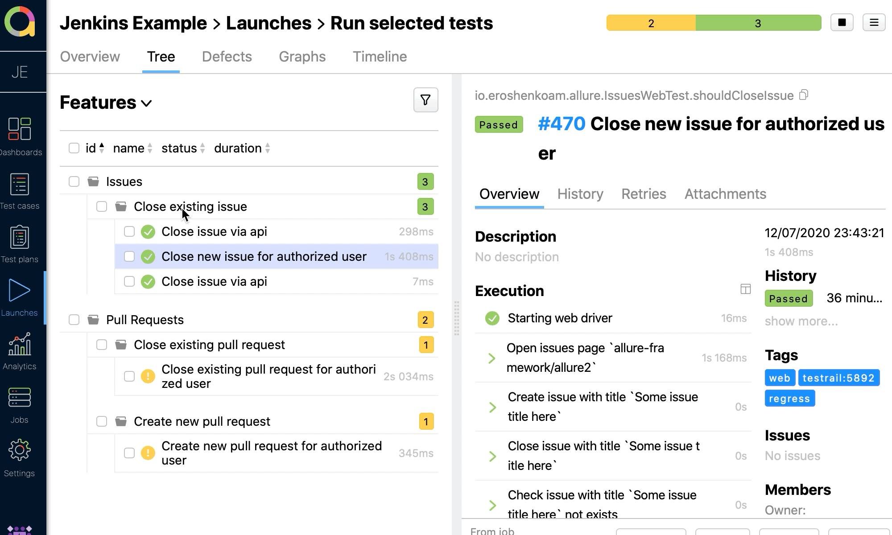Tick checkbox for Pull Requests group
Viewport: 892px width, 535px height.
click(x=74, y=320)
